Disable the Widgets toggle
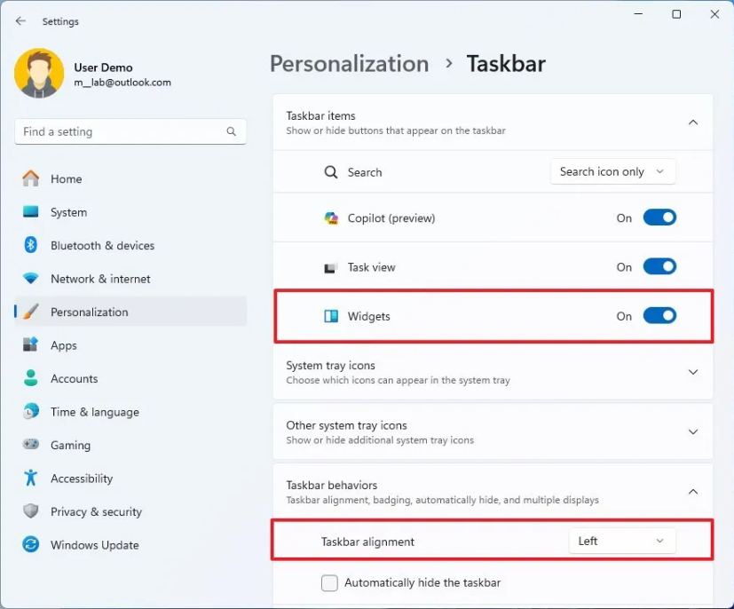Viewport: 734px width, 609px height. [x=658, y=315]
